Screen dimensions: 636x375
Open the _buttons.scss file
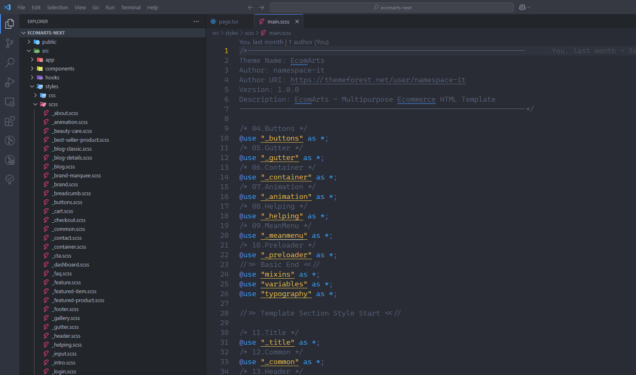click(x=68, y=202)
